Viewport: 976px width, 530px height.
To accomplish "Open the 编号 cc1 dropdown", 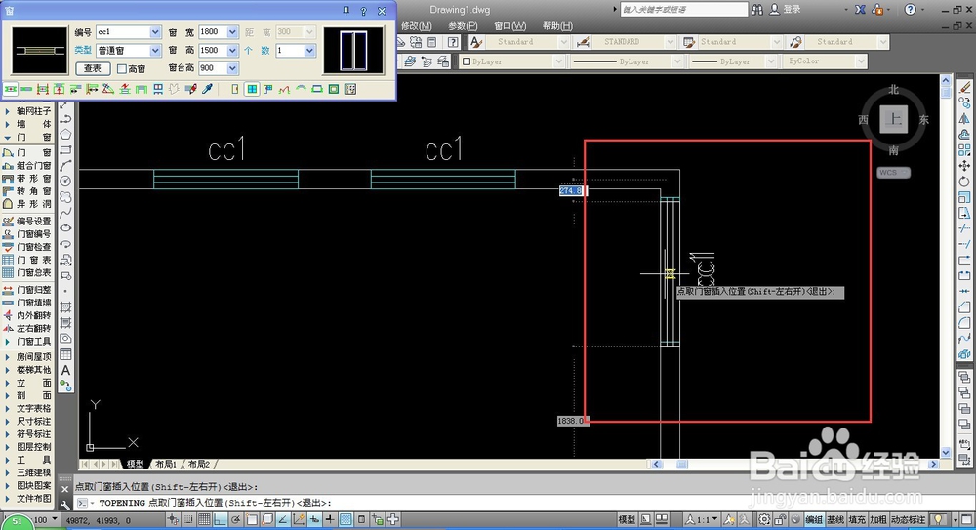I will point(155,32).
